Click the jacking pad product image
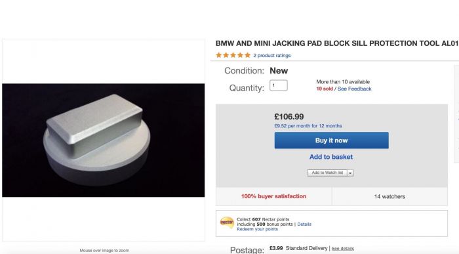This screenshot has height=254, width=459. pyautogui.click(x=104, y=140)
